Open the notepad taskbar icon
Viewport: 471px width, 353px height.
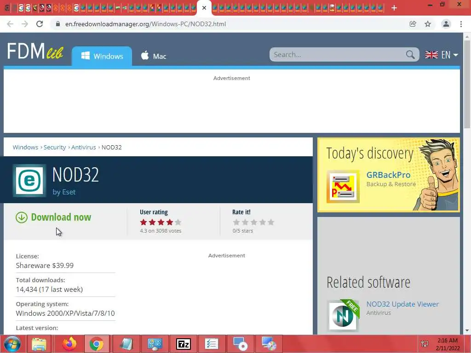point(126,344)
